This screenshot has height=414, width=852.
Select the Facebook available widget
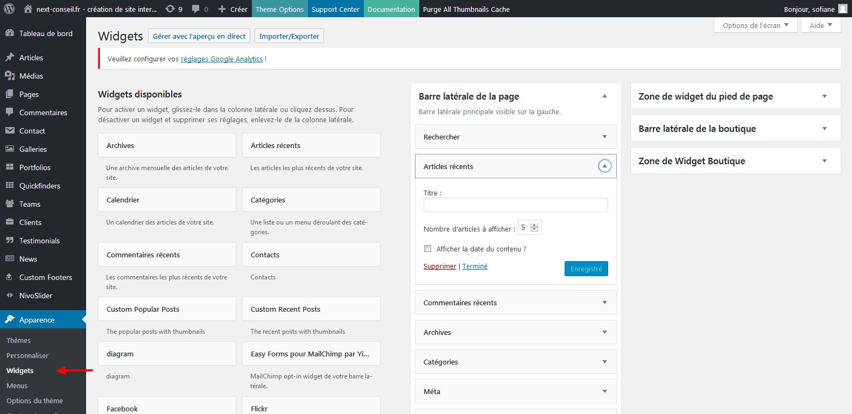[x=167, y=406]
